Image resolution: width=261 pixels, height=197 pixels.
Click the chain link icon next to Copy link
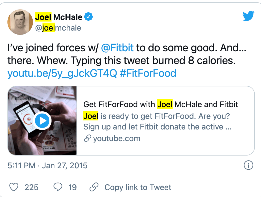click(x=94, y=187)
